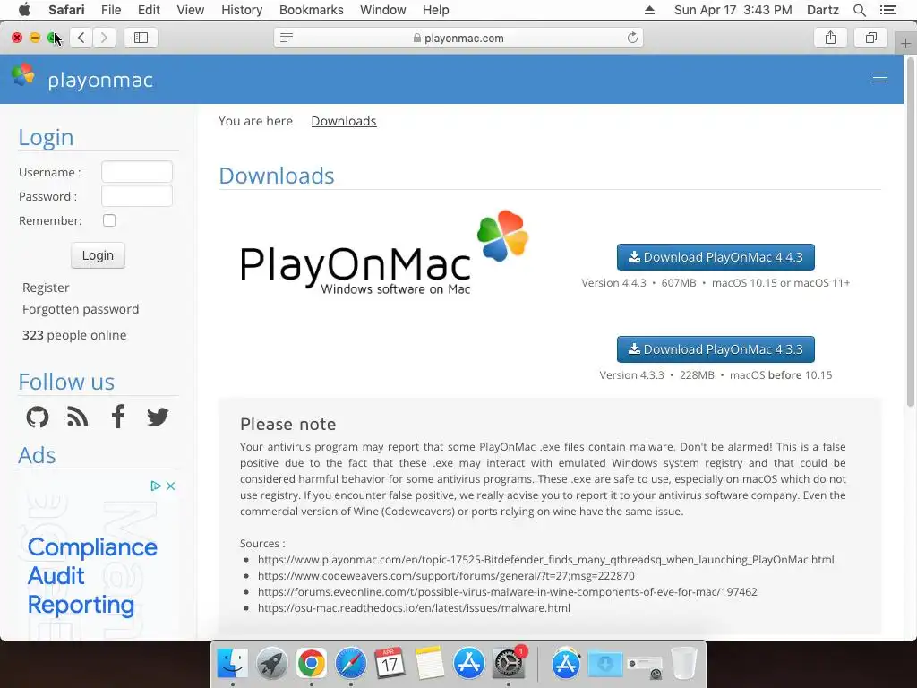Reload the page with the refresh icon

click(632, 38)
